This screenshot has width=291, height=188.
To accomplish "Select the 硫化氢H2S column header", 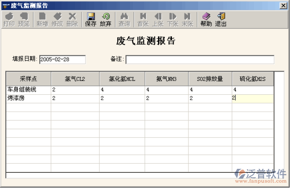I will pos(253,79).
